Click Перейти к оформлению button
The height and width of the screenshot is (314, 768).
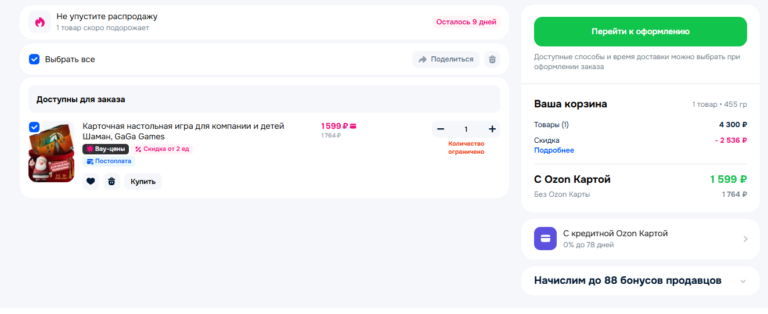click(x=640, y=31)
